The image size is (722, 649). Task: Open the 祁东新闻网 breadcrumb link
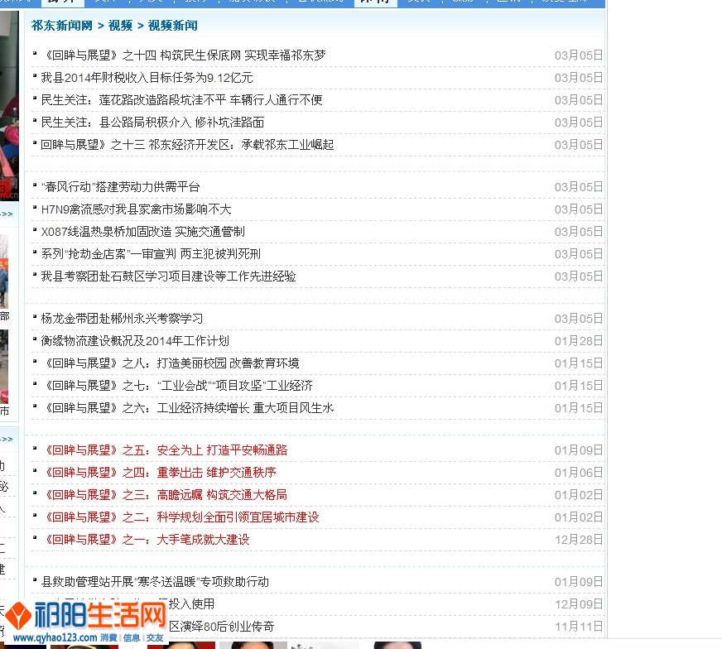(x=62, y=26)
